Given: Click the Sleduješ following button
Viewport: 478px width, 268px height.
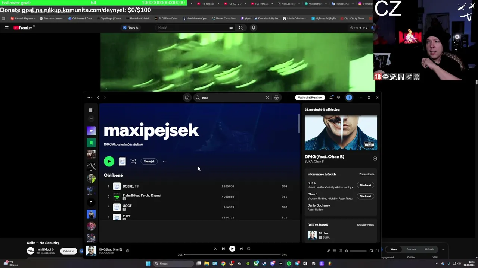Looking at the screenshot, I should 149,161.
